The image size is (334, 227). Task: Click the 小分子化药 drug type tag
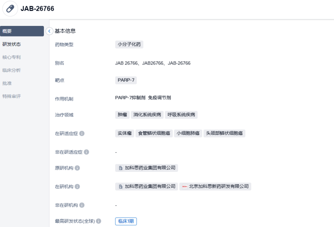click(129, 45)
